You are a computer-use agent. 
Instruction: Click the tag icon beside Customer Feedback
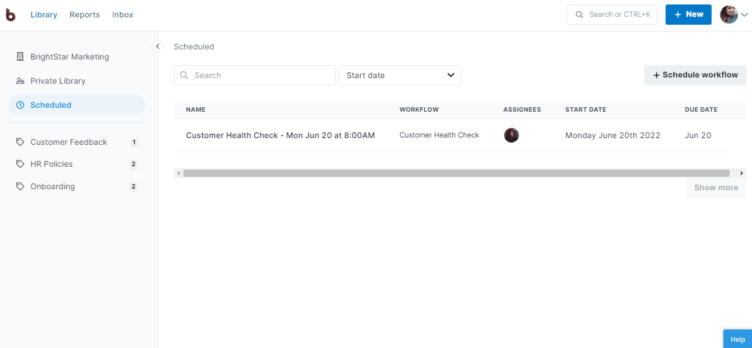pyautogui.click(x=20, y=141)
